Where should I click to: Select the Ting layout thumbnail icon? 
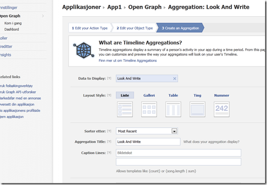(197, 109)
